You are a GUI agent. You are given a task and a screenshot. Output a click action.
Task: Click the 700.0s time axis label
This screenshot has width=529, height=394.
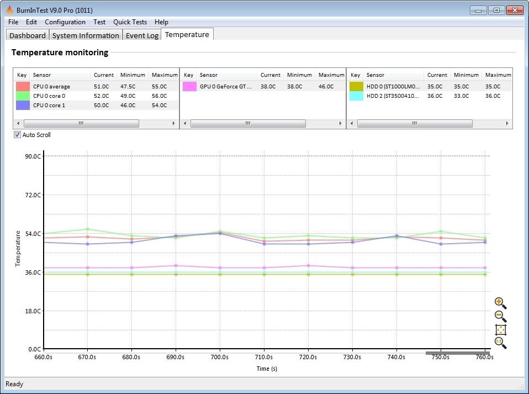(220, 357)
